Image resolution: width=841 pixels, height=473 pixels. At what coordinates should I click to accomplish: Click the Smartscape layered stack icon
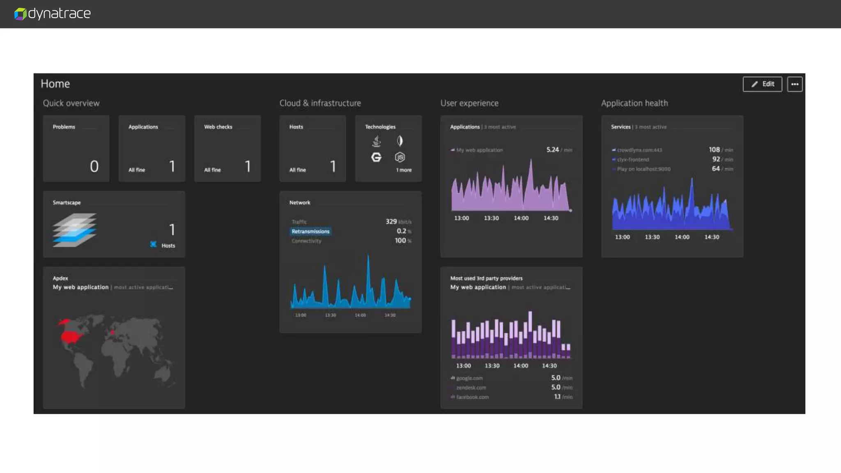(x=74, y=230)
